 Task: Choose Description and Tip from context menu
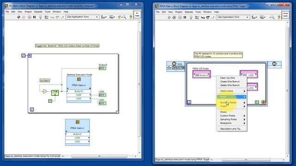click(x=232, y=129)
